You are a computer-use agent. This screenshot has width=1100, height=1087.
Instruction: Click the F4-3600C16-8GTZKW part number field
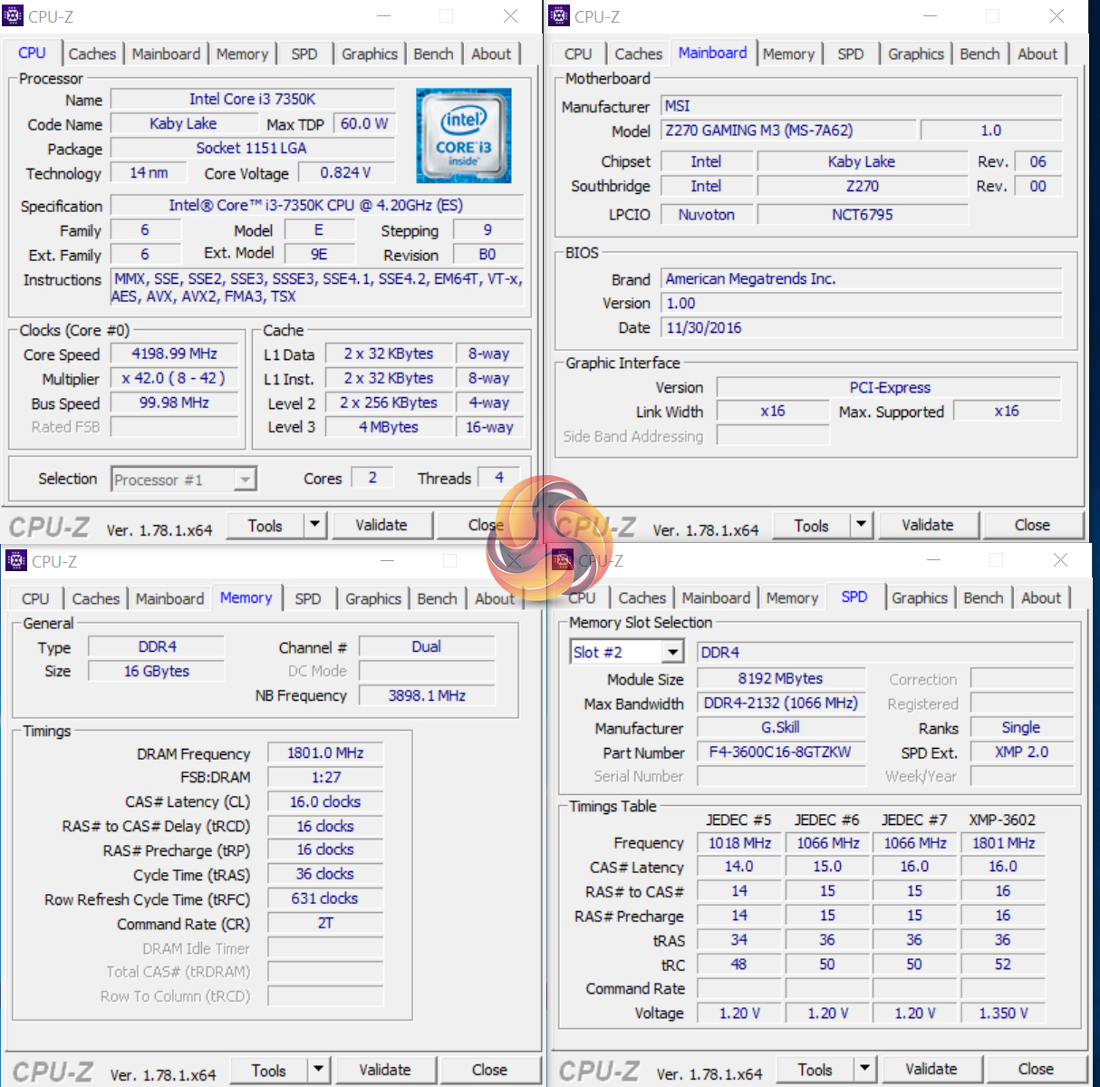(780, 752)
